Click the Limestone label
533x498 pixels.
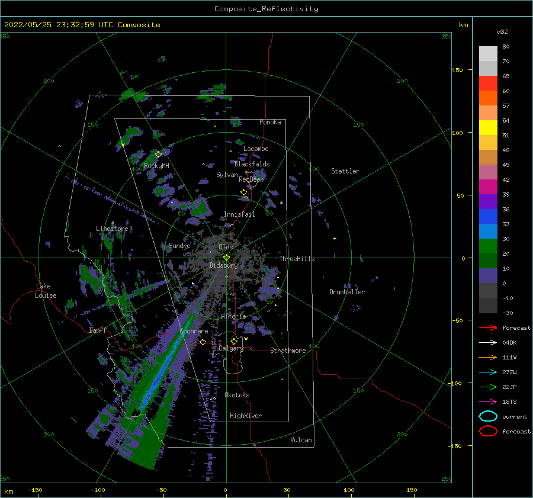point(112,229)
